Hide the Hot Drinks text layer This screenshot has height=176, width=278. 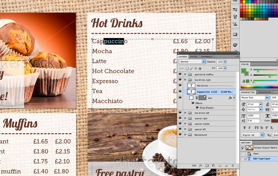180,85
